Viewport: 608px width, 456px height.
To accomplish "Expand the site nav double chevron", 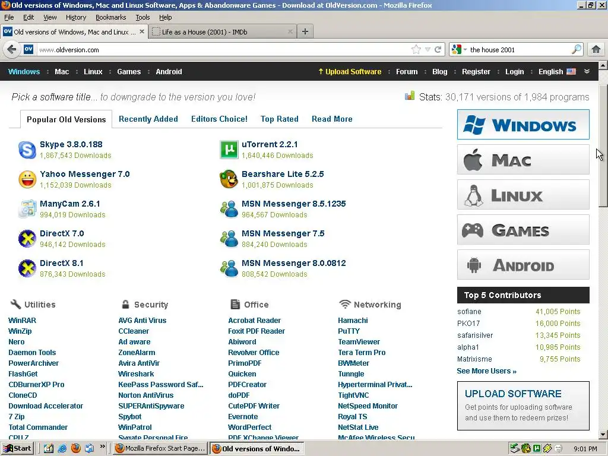I will 587,71.
